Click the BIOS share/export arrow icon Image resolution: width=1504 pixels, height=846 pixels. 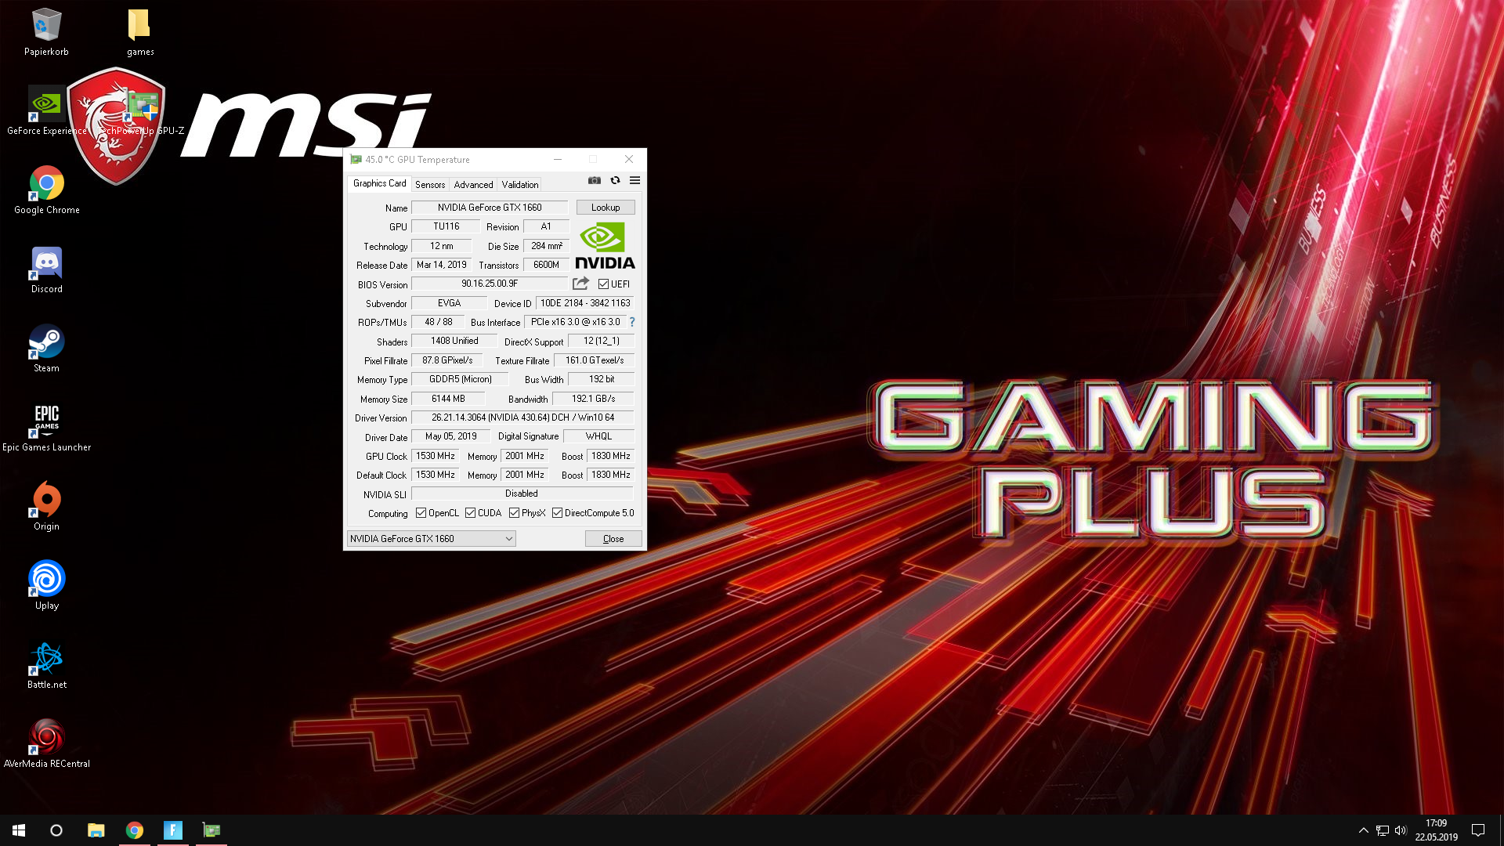(x=580, y=284)
